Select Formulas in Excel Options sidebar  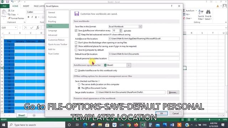58,17
